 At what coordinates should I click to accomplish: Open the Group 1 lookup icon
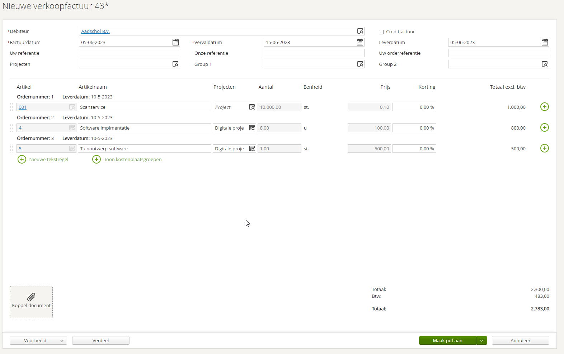coord(360,64)
